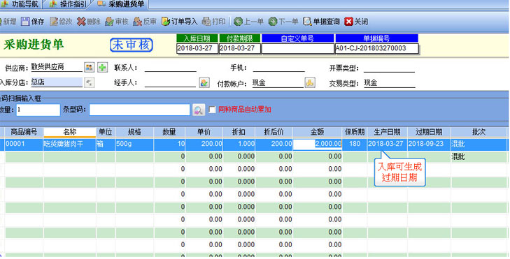
Task: Open the 交易类型 field showing 现金
Action: point(390,83)
